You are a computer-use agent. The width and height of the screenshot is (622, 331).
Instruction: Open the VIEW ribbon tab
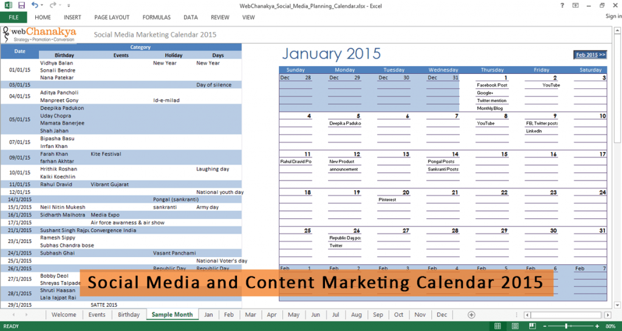[248, 18]
